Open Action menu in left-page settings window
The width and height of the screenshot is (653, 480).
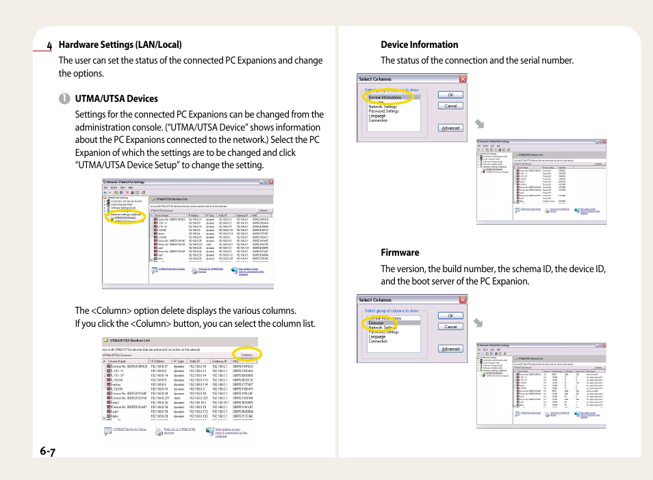pyautogui.click(x=114, y=187)
